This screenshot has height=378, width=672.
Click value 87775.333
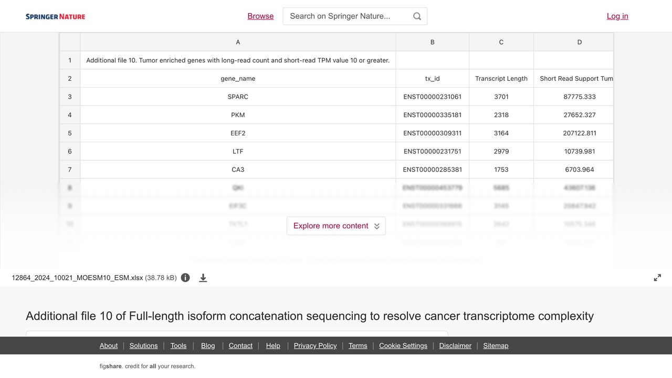click(573, 97)
